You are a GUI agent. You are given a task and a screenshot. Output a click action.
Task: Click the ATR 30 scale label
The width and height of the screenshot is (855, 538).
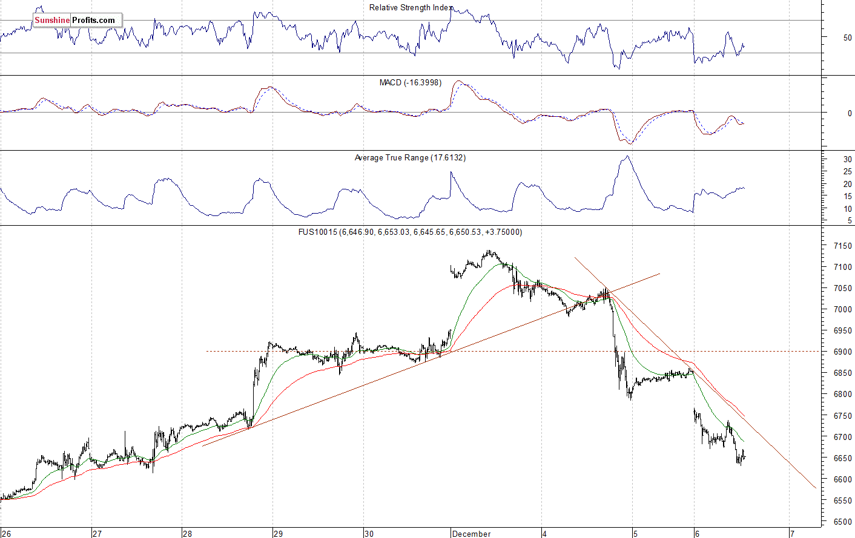coord(847,160)
